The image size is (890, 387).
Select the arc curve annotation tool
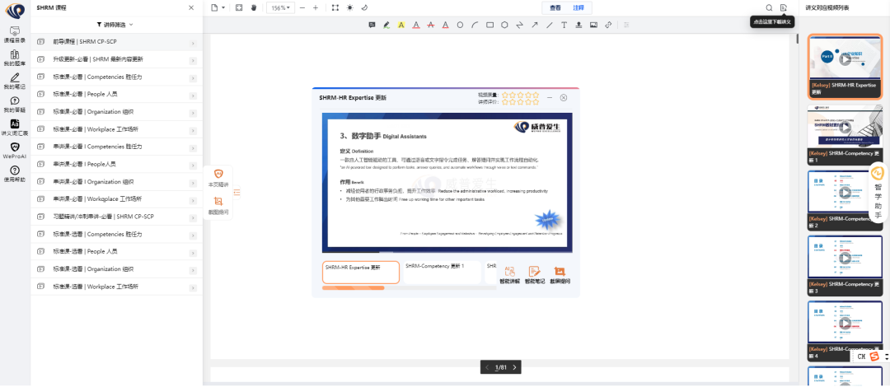click(475, 25)
